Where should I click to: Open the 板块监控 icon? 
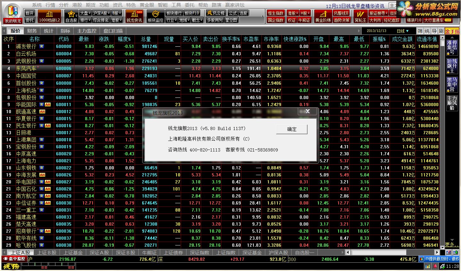coord(155,17)
